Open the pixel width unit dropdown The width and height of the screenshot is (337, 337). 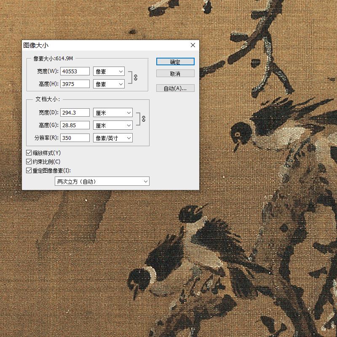point(109,71)
